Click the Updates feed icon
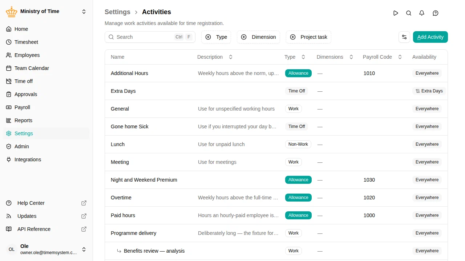The width and height of the screenshot is (465, 261). 9,216
